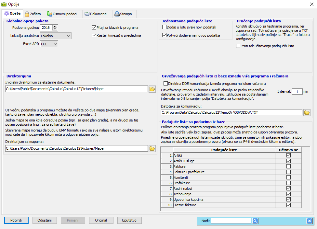
Task: Open the Zaštita tab with lock icon
Action: tap(33, 14)
